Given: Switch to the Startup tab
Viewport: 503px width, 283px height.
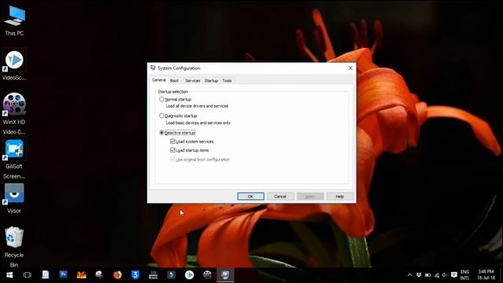Looking at the screenshot, I should point(211,81).
